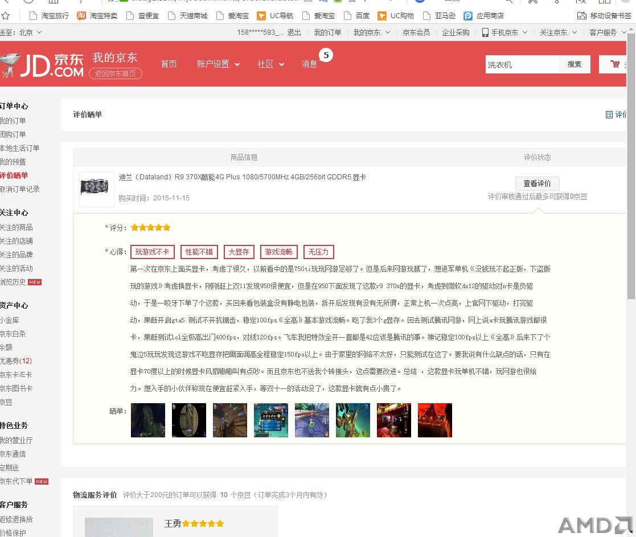
Task: Select the 游戏流畅 tag
Action: point(278,252)
